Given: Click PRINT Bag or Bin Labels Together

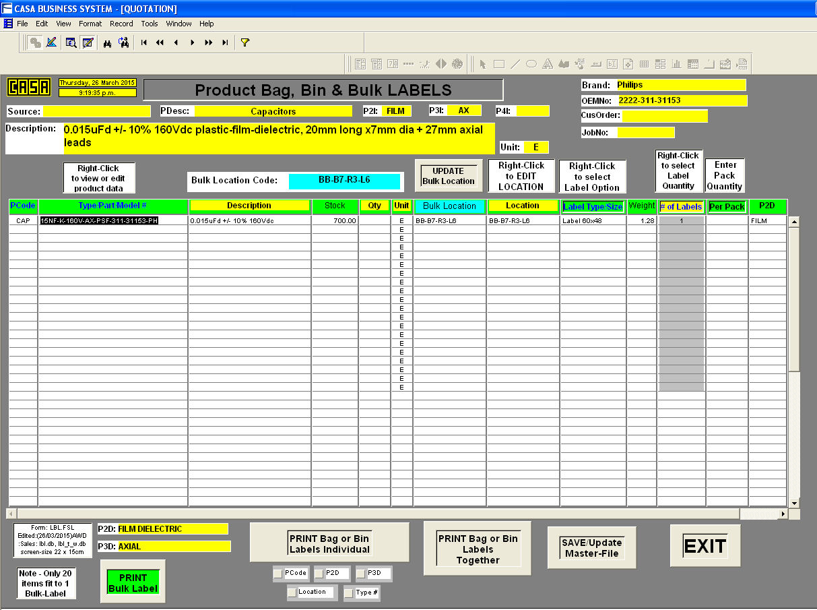Looking at the screenshot, I should tap(478, 549).
